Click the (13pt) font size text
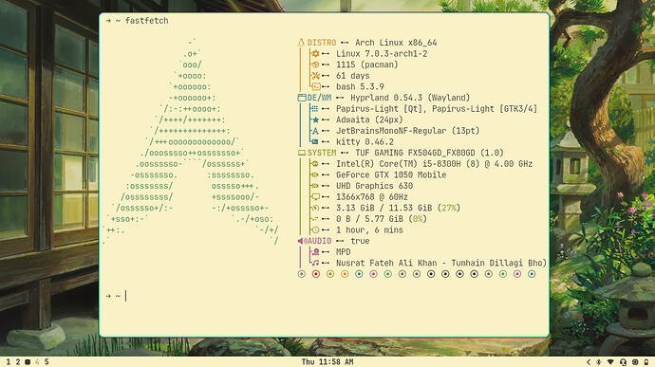 click(x=465, y=131)
